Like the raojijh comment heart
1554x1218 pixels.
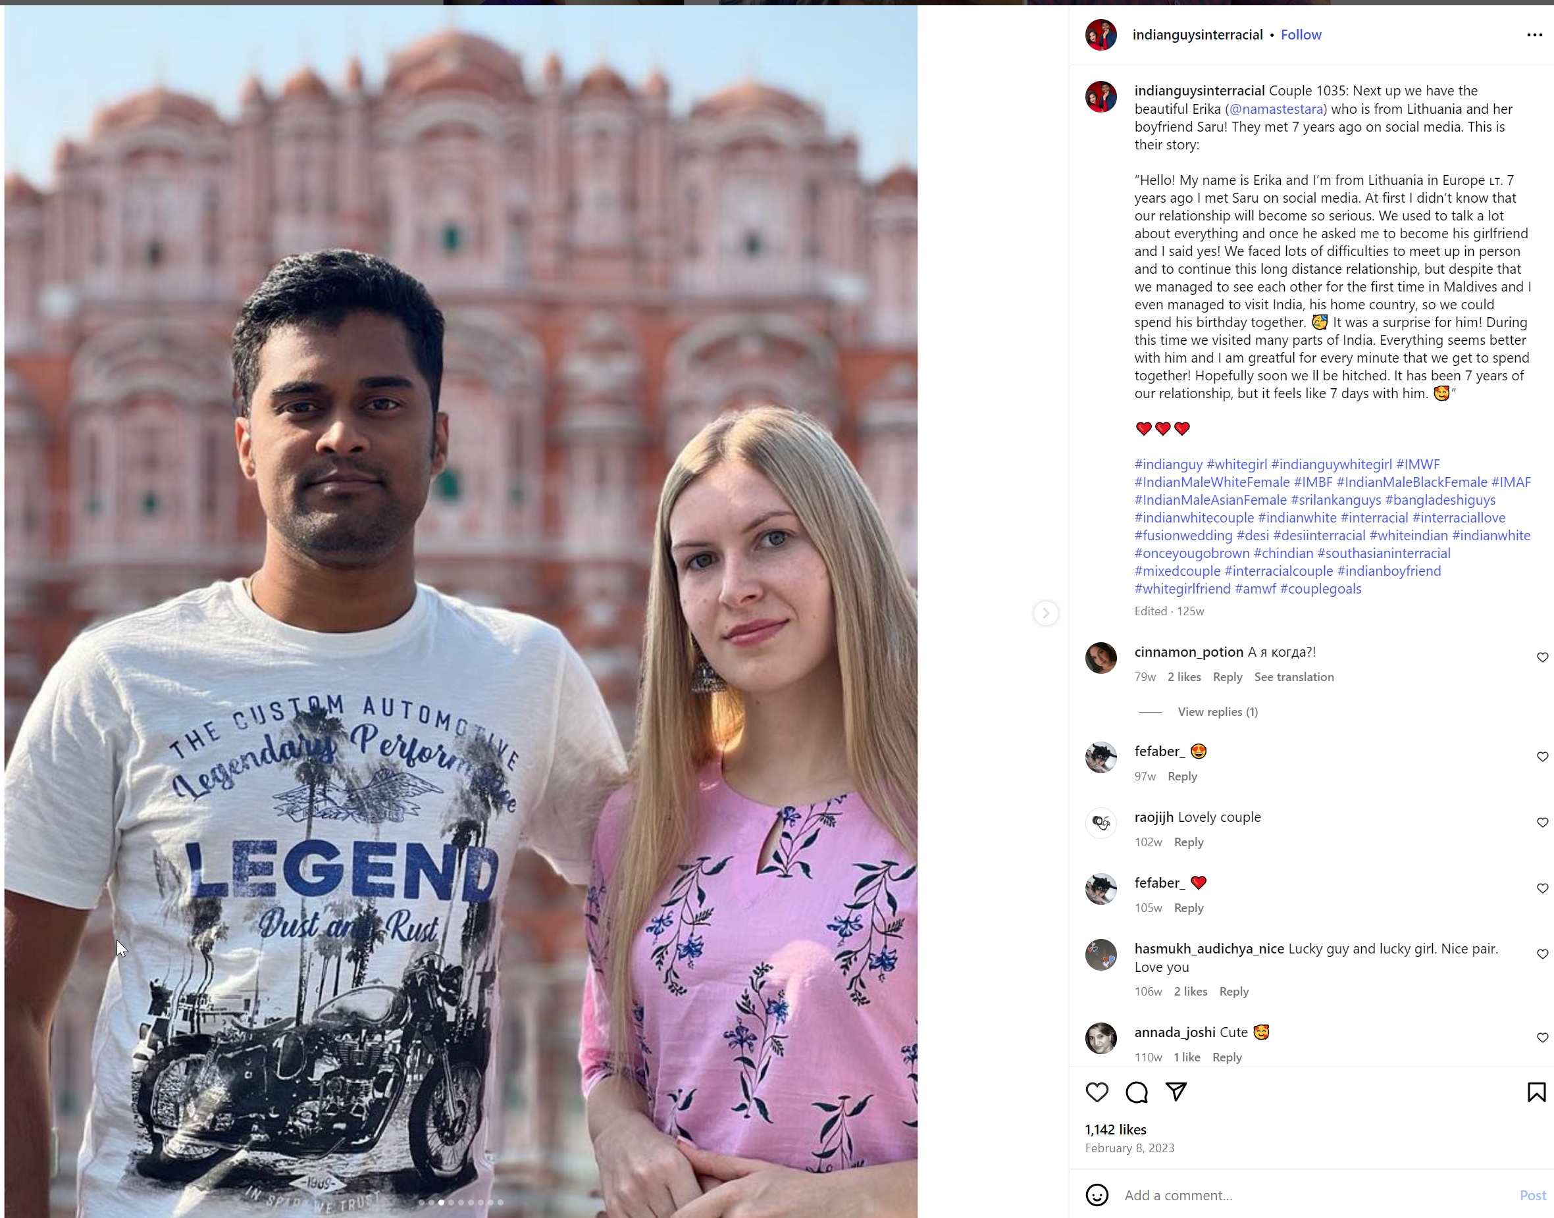pos(1542,823)
